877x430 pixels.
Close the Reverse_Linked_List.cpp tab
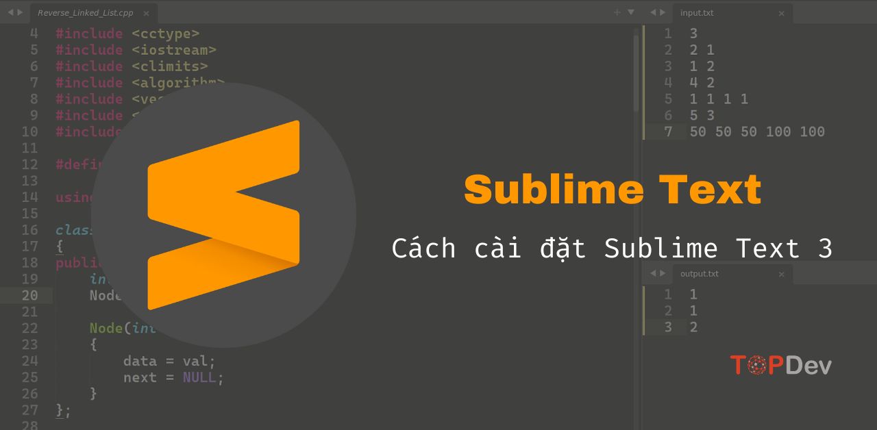(x=146, y=12)
